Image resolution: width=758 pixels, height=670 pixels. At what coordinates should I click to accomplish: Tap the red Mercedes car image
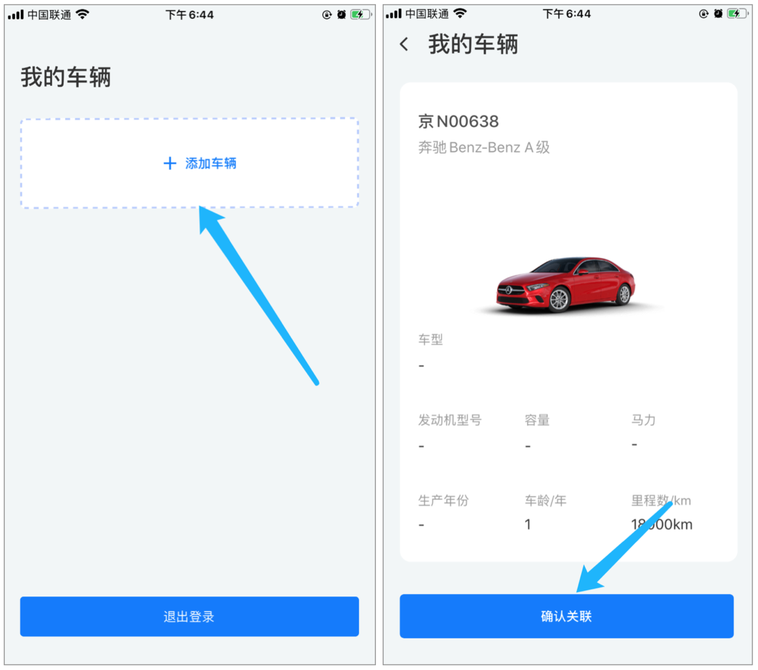coord(567,285)
